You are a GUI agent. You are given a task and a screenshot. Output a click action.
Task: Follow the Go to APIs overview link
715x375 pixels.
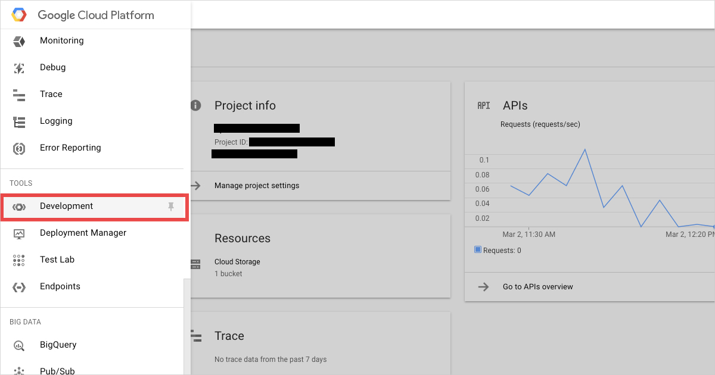pyautogui.click(x=538, y=287)
